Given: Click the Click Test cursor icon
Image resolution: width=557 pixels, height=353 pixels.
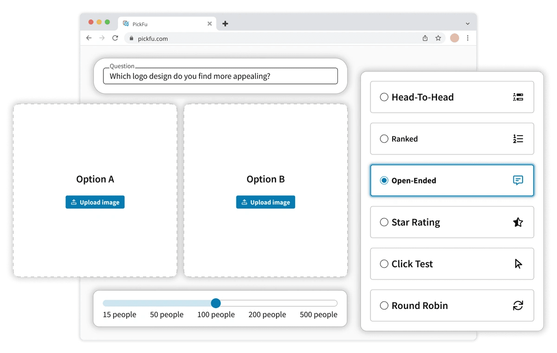Looking at the screenshot, I should point(518,264).
